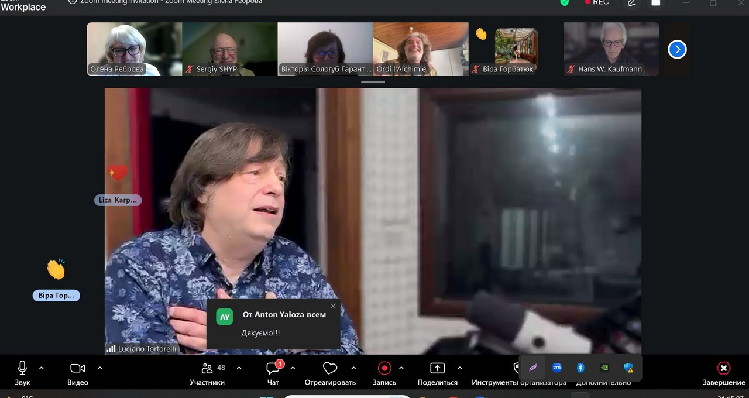Screen dimensions: 749x398
Task: Expand sharing options arrow beside Поделиться
Action: [x=459, y=368]
